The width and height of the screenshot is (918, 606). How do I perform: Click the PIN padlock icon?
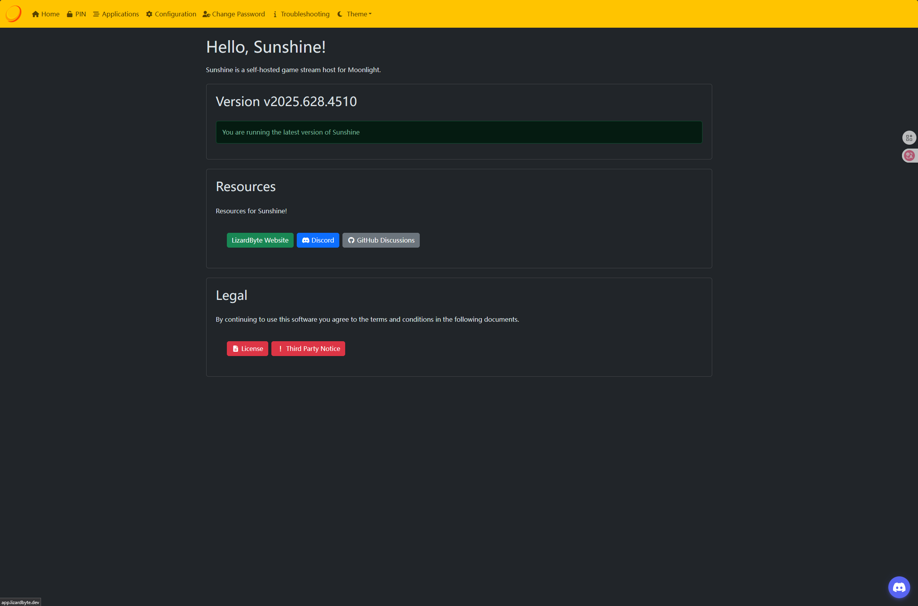(70, 14)
